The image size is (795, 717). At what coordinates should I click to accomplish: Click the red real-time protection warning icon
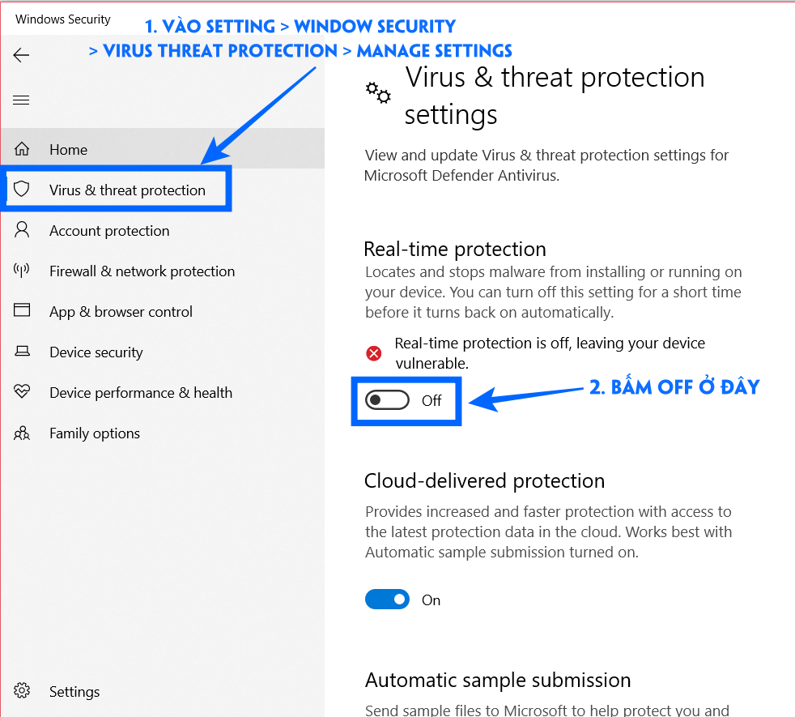(374, 353)
